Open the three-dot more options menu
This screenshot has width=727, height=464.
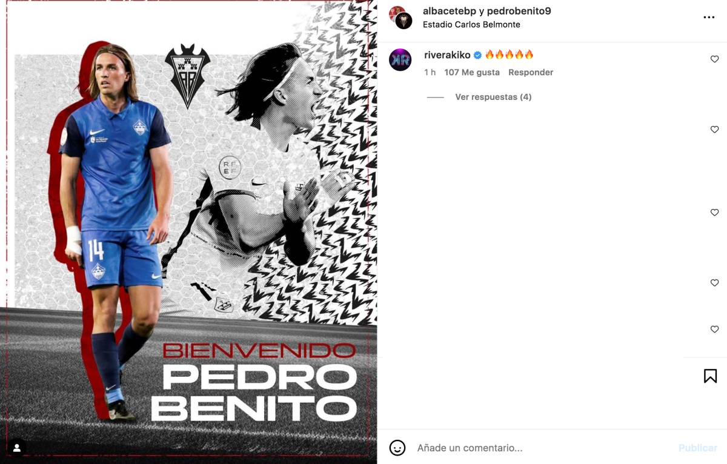click(709, 18)
